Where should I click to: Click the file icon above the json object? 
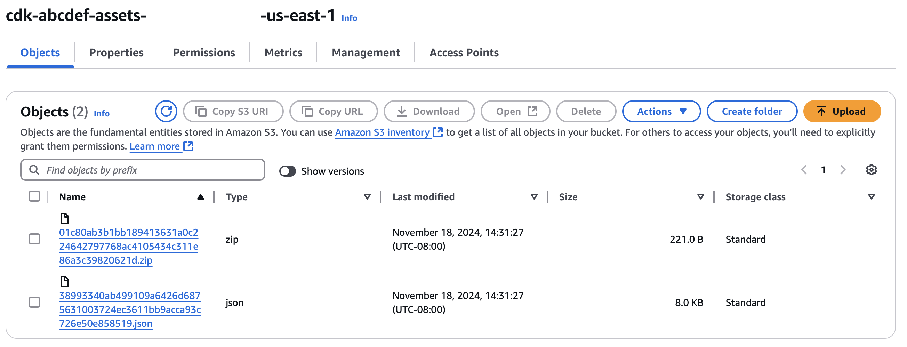tap(64, 282)
